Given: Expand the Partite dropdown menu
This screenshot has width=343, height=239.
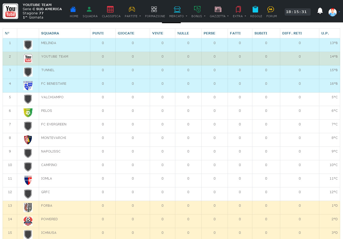Looking at the screenshot, I should (140, 16).
